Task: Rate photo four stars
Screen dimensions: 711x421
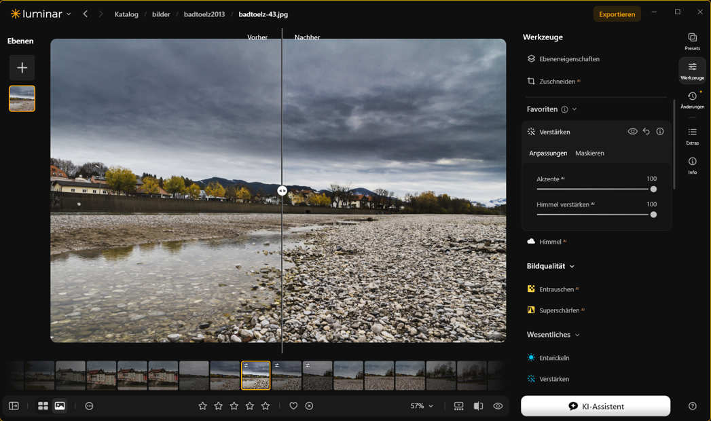Action: pyautogui.click(x=250, y=406)
